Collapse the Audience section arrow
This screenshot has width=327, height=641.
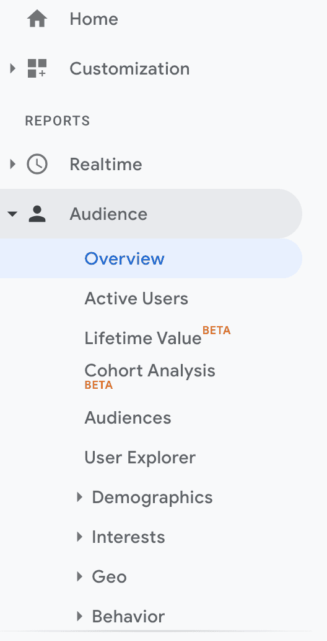click(12, 214)
